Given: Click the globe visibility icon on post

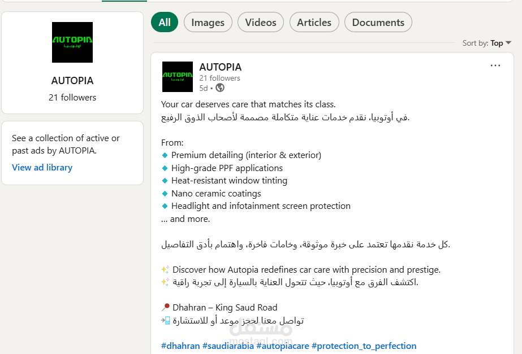Looking at the screenshot, I should 220,88.
